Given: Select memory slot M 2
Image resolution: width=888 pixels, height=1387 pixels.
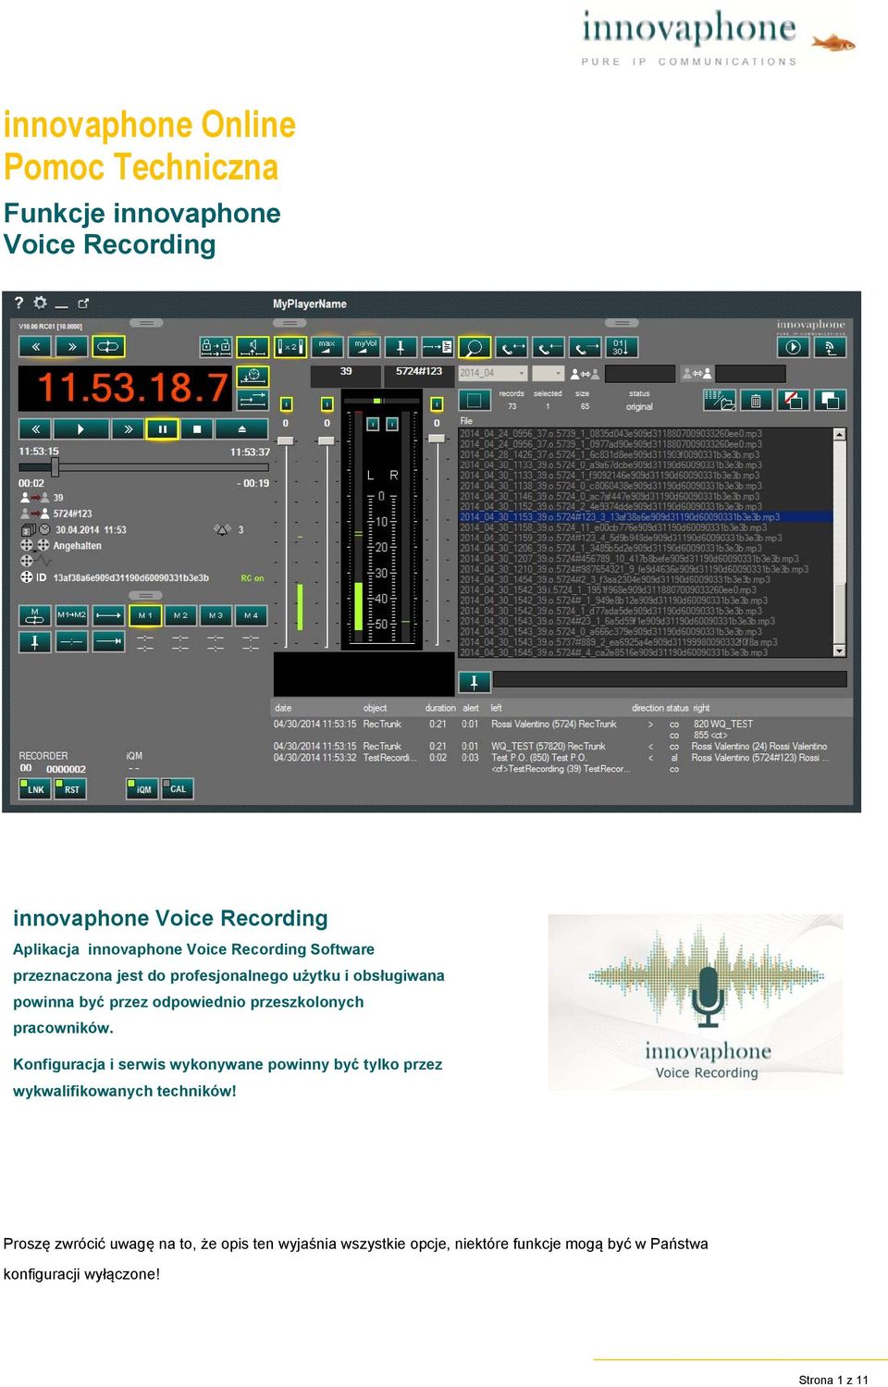Looking at the screenshot, I should click(180, 615).
